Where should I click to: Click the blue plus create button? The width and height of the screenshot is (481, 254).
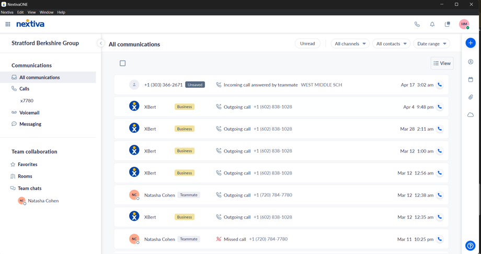point(470,43)
